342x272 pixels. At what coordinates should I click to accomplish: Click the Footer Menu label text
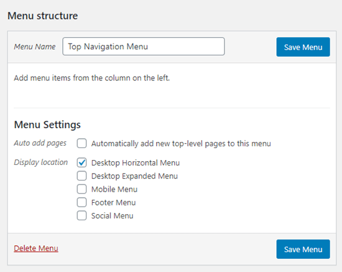point(113,202)
